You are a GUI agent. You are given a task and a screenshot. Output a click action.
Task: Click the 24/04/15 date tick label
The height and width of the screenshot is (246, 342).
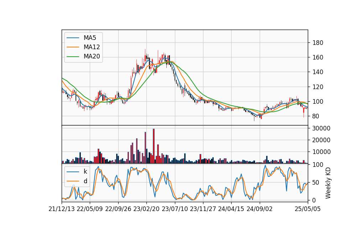coord(231,209)
